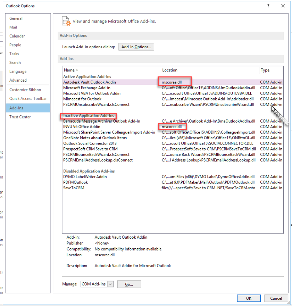Click the Cancel button
This screenshot has width=292, height=306.
tap(276, 298)
